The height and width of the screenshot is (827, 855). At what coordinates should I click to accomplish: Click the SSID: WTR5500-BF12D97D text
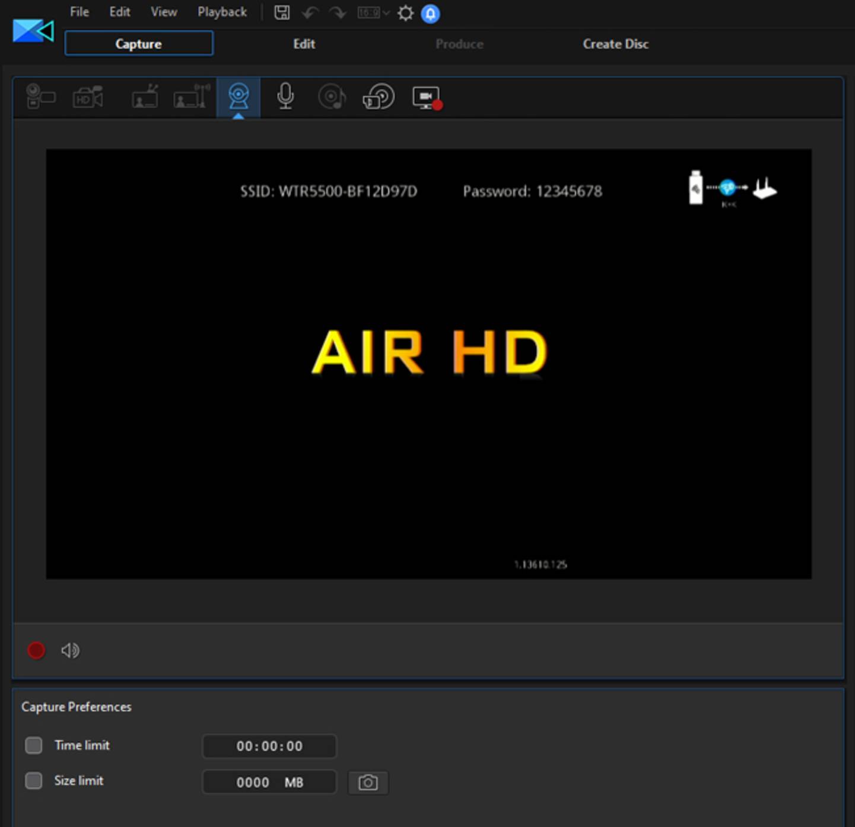click(329, 191)
